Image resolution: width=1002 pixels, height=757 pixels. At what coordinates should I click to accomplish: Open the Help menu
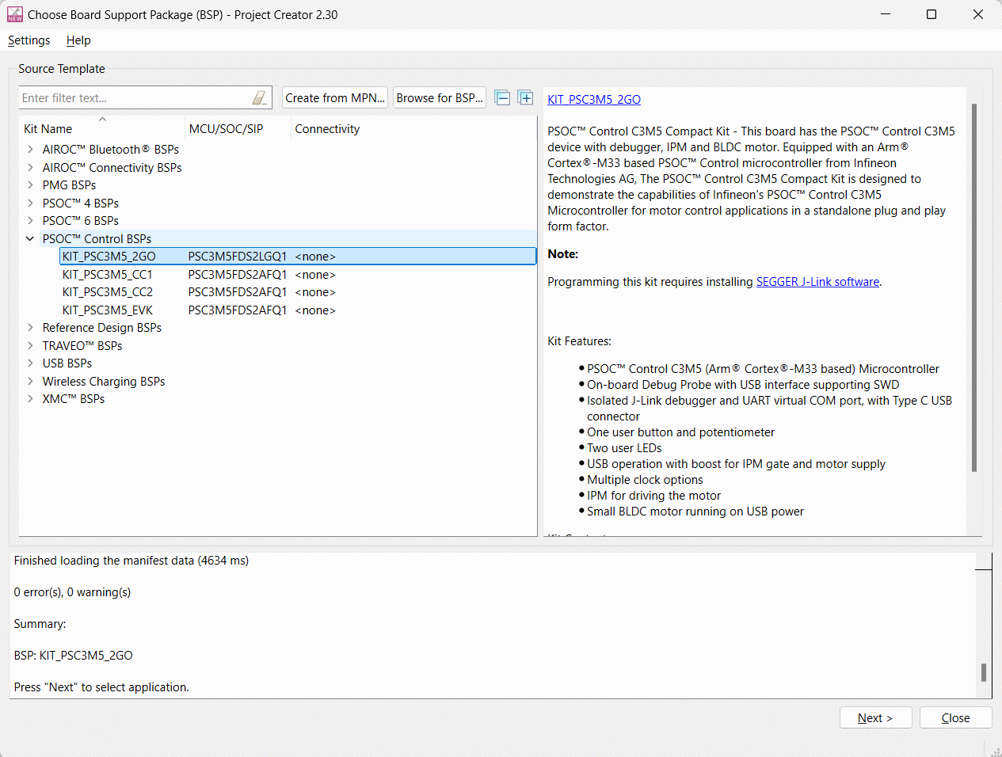(x=78, y=40)
